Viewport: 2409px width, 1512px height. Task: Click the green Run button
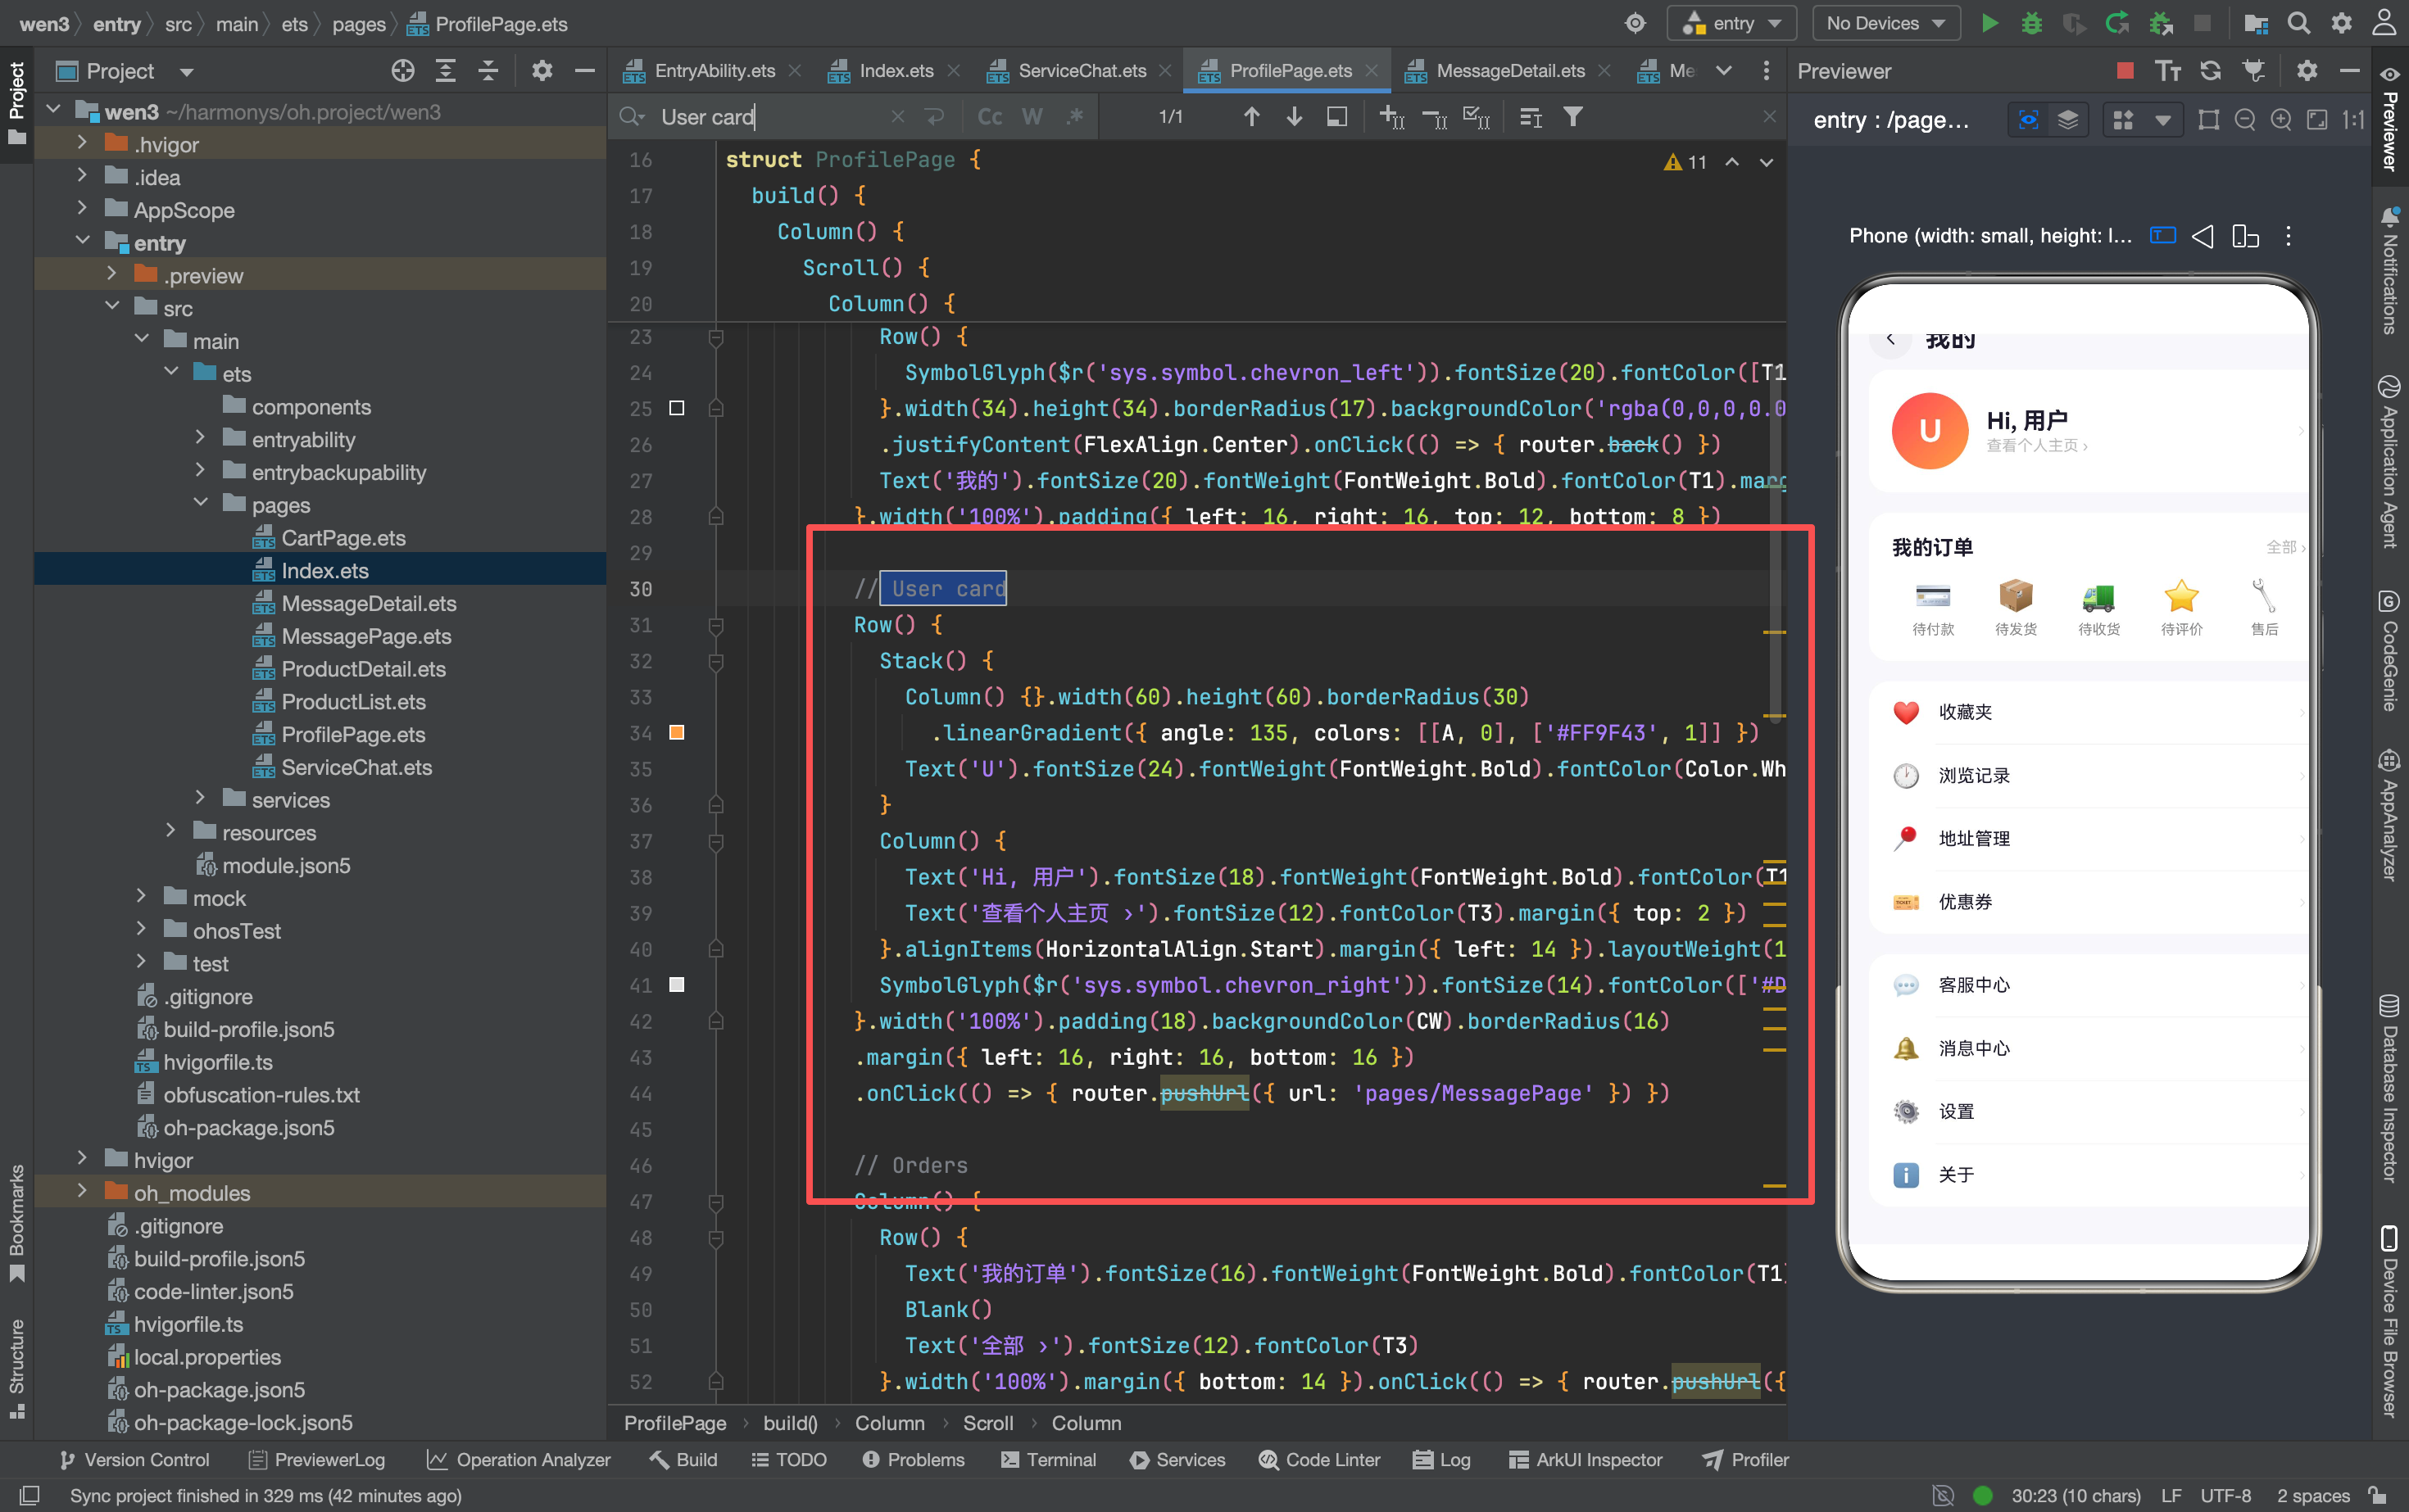(x=1989, y=23)
